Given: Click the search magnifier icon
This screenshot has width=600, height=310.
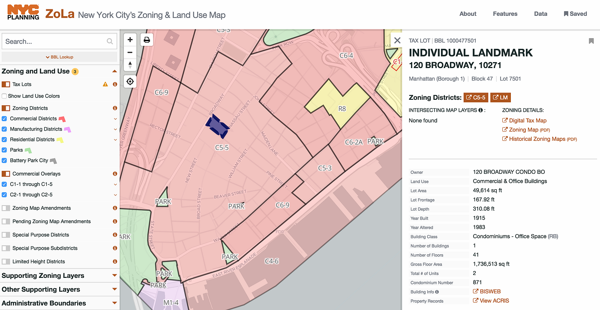Looking at the screenshot, I should click(x=110, y=42).
